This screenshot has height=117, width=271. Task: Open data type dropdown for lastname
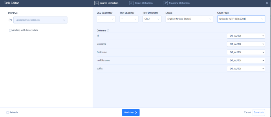246,44
